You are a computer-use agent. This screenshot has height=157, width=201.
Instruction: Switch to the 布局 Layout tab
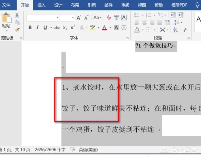(75, 5)
